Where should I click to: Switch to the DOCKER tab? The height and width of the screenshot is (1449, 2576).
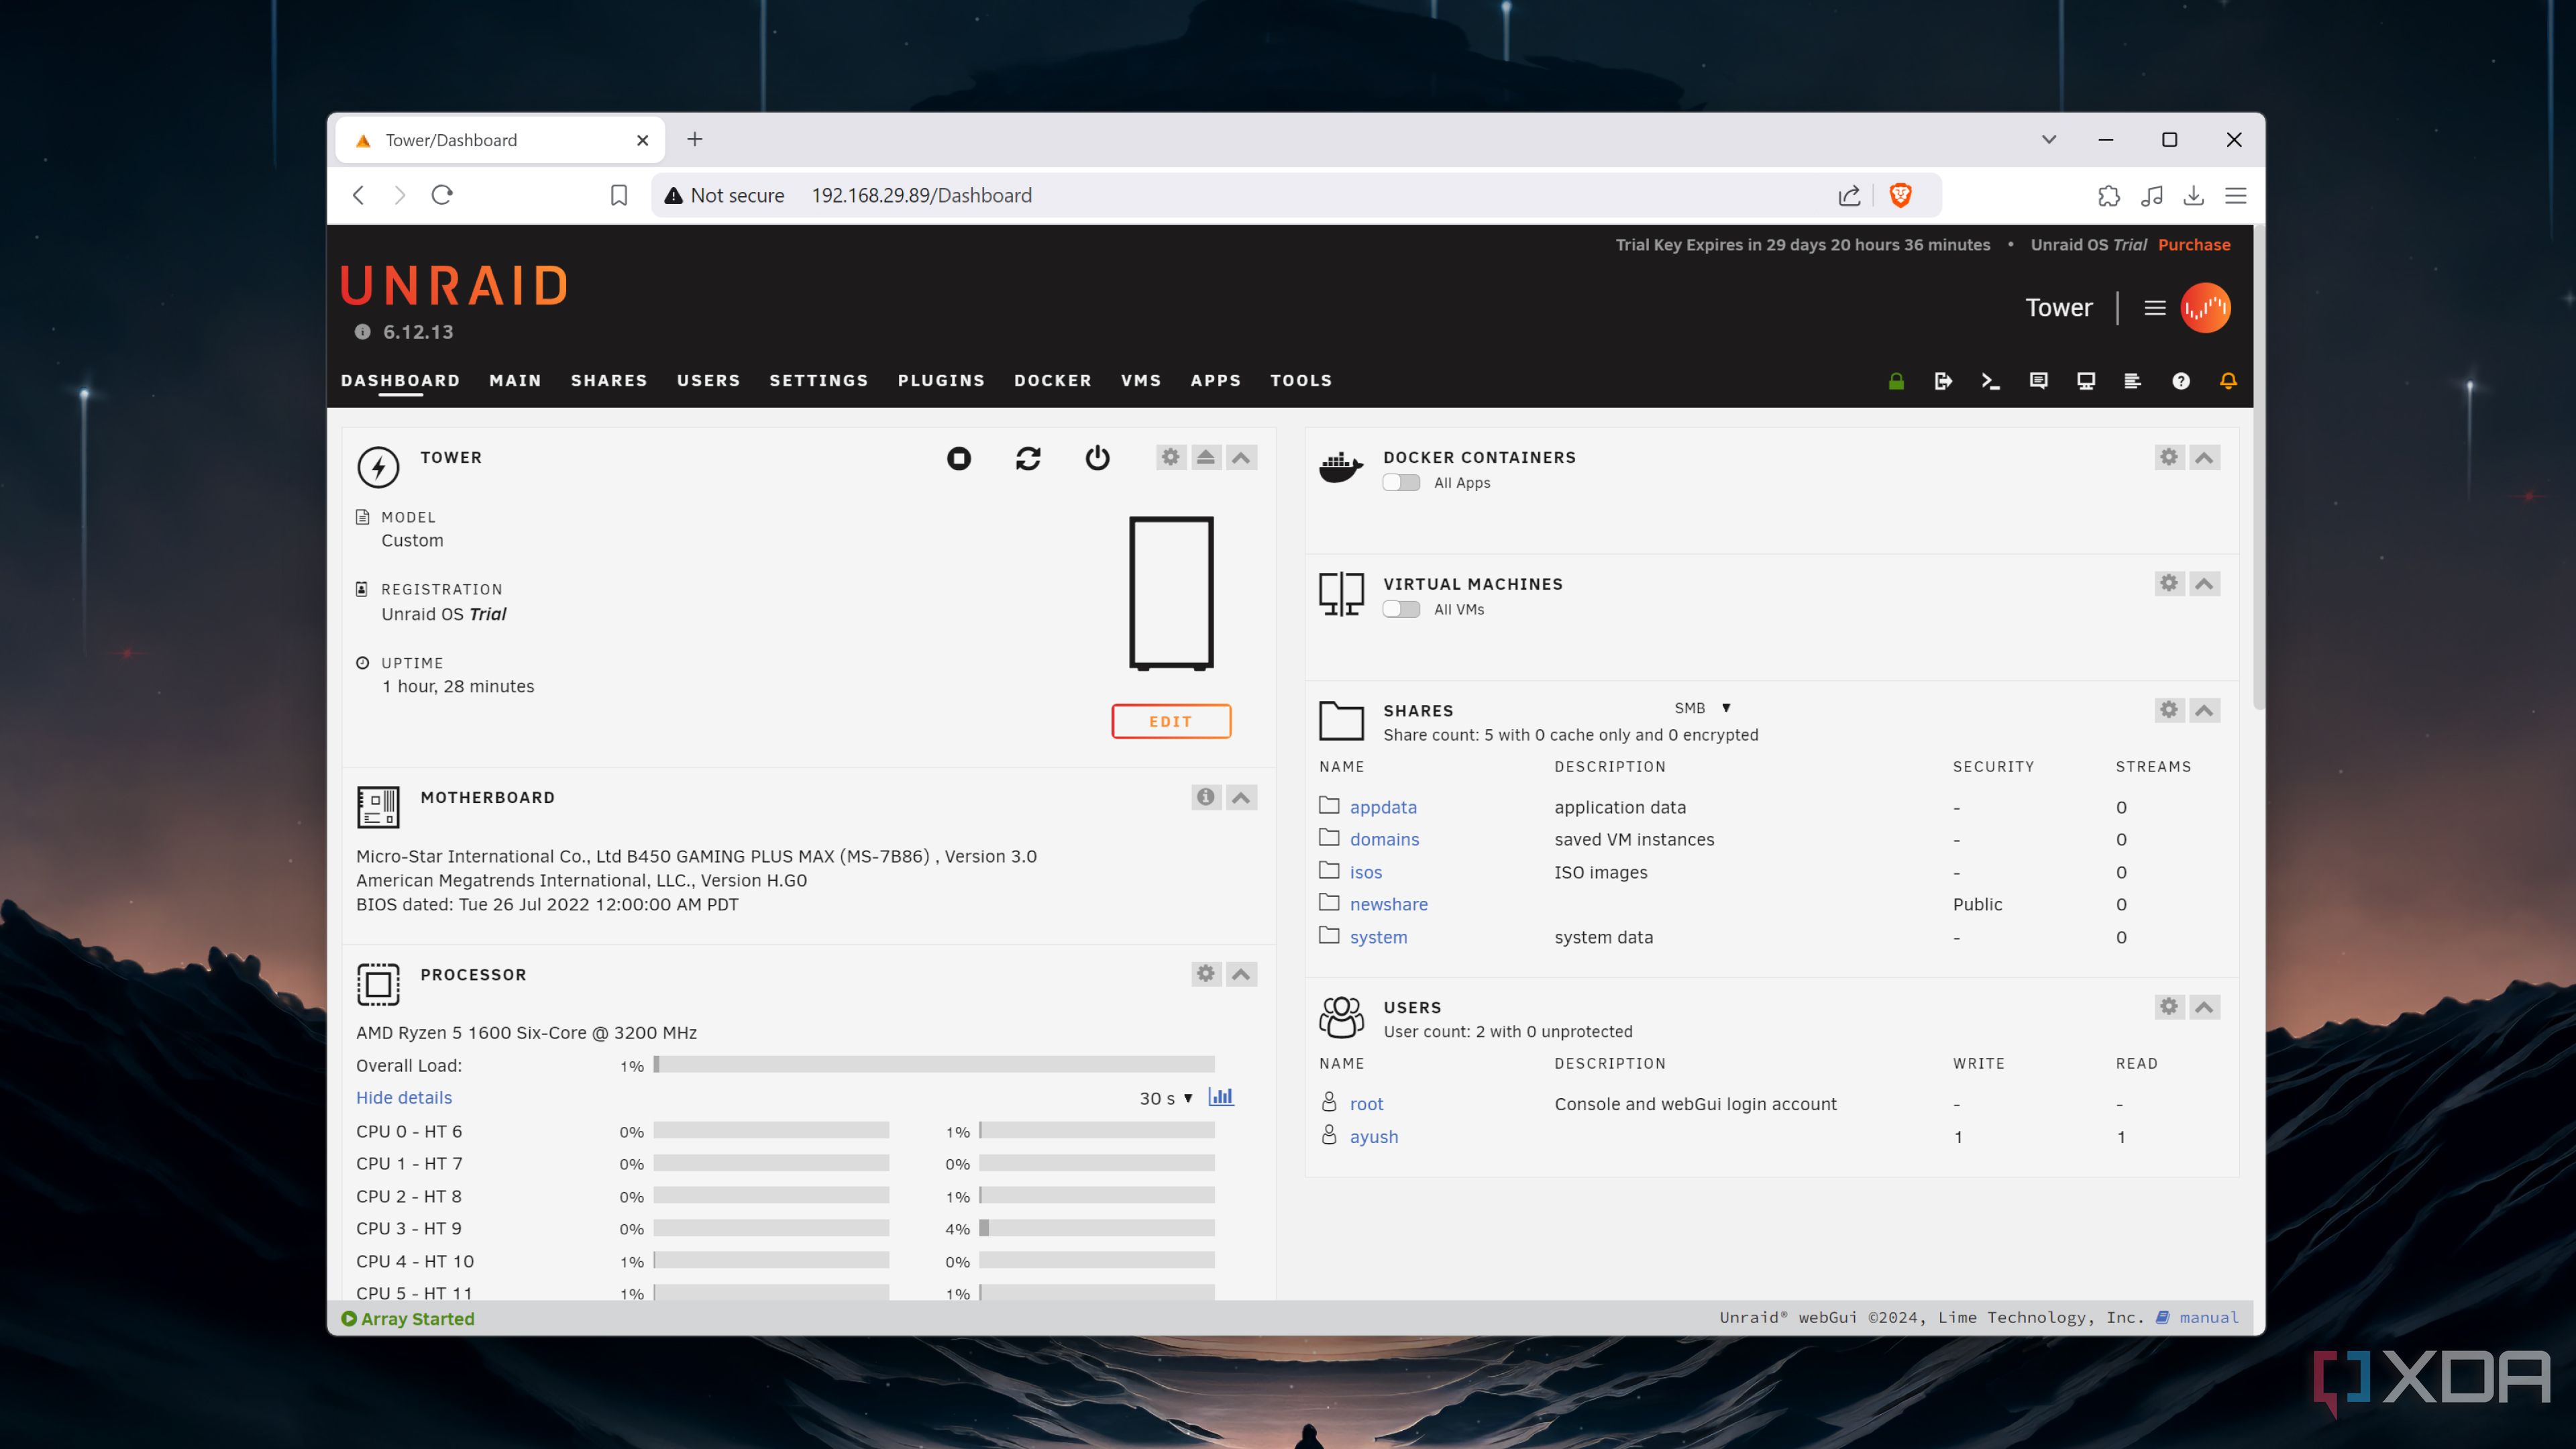tap(1052, 381)
